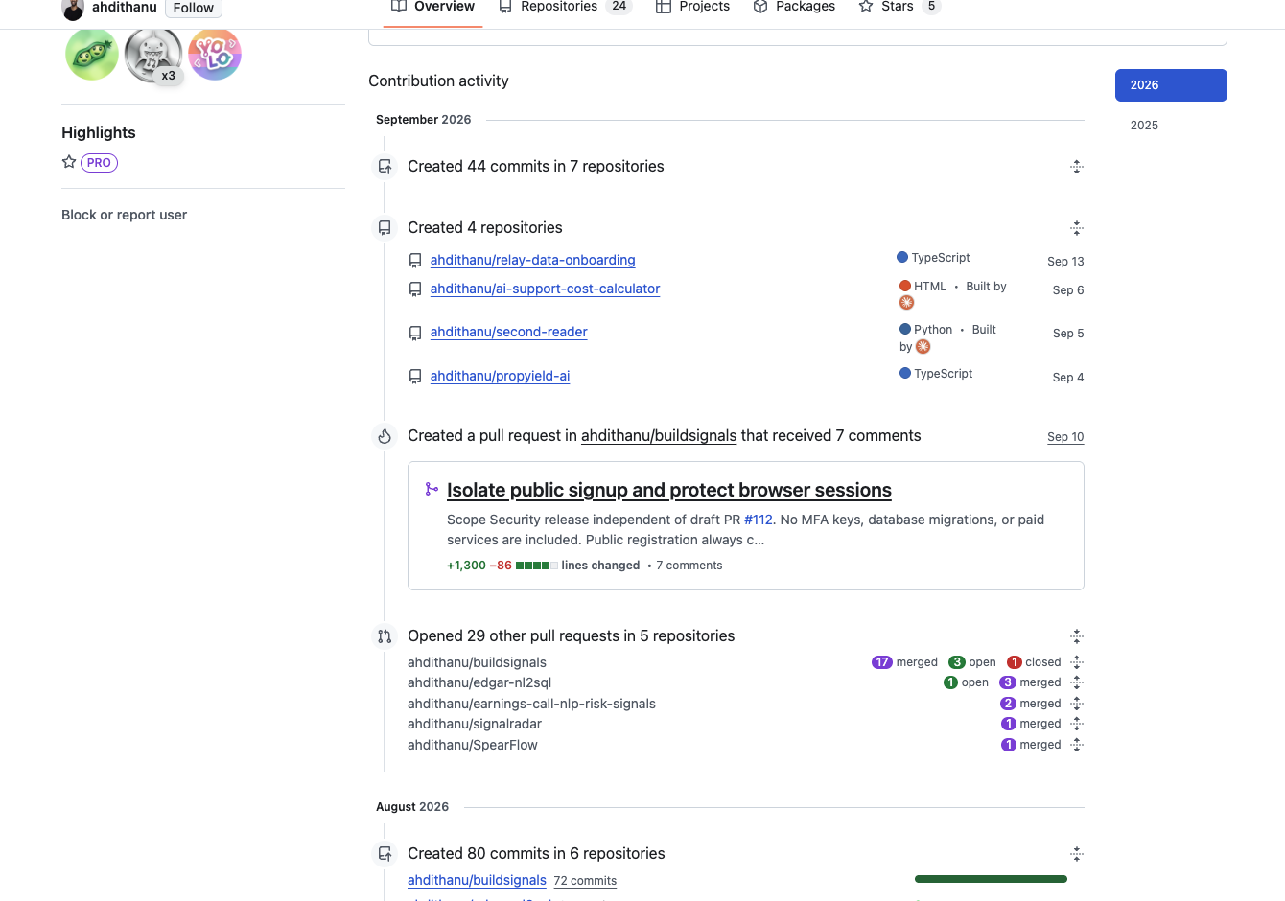Click the merged PR icon in the Isolate public signup card
The image size is (1285, 901).
pyautogui.click(x=432, y=490)
